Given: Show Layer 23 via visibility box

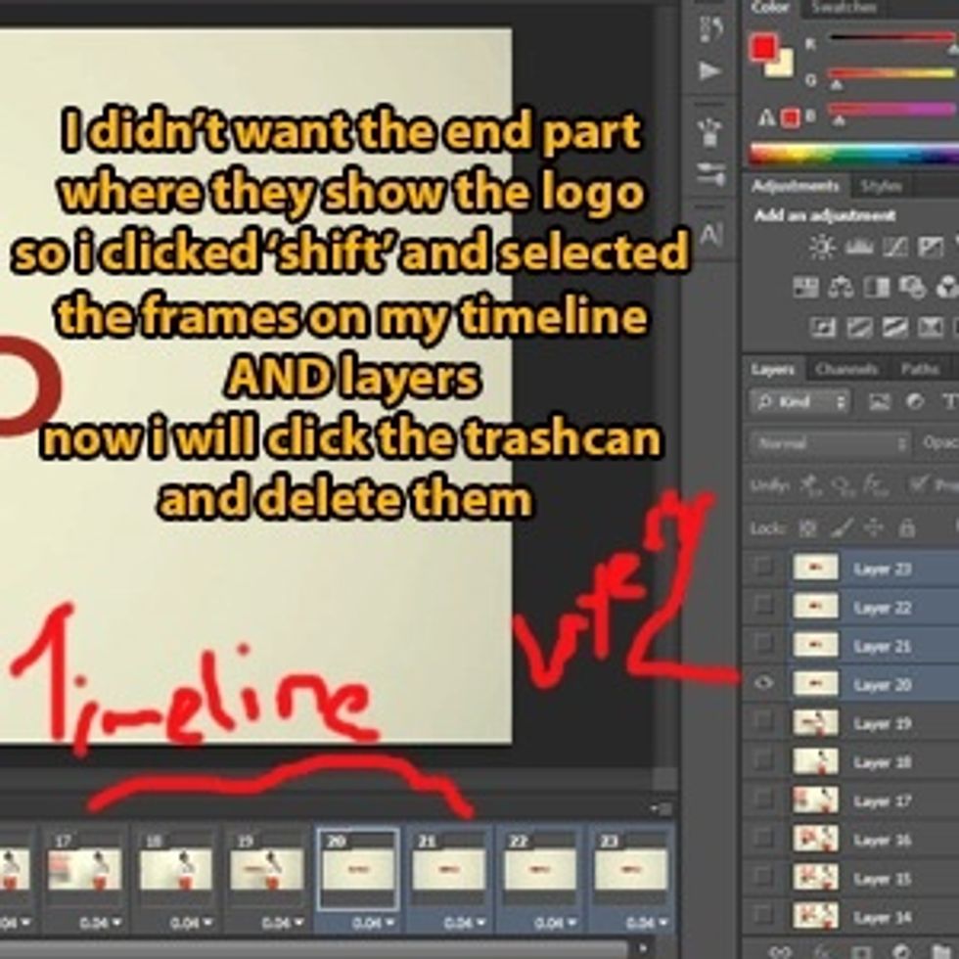Looking at the screenshot, I should pos(763,567).
